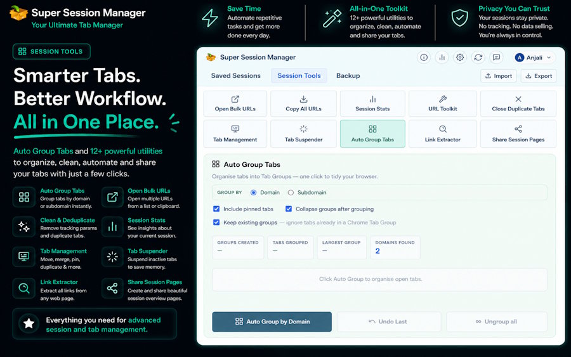The height and width of the screenshot is (357, 571).
Task: Open the URL Toolkit tool
Action: pos(442,104)
